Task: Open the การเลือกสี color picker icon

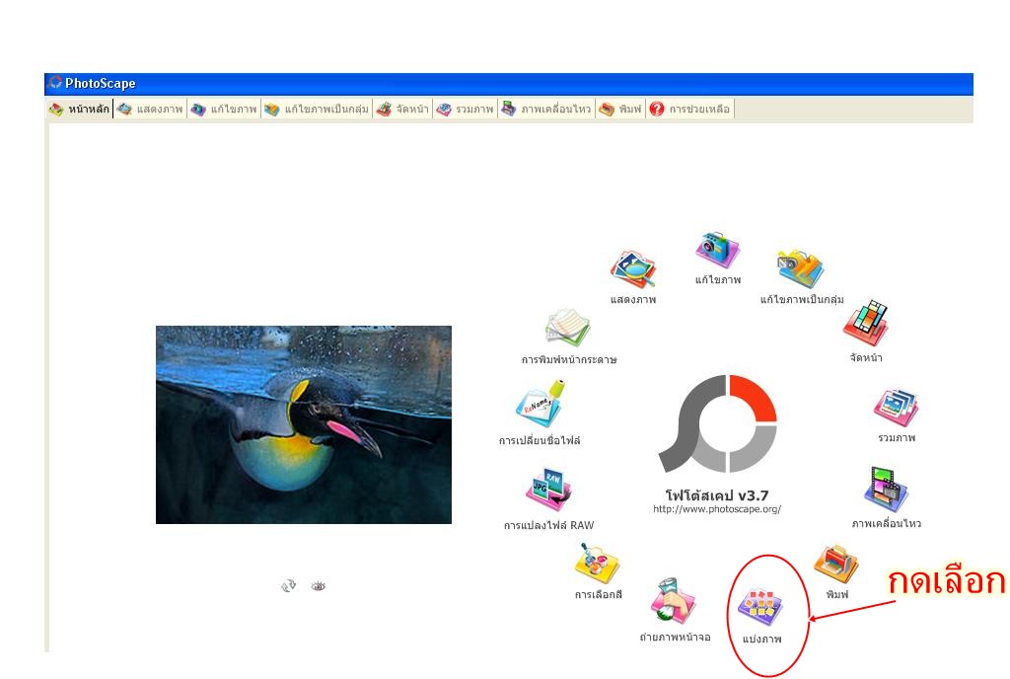Action: pos(597,563)
